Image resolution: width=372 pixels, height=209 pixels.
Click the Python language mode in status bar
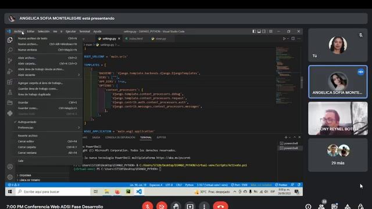tap(189, 185)
